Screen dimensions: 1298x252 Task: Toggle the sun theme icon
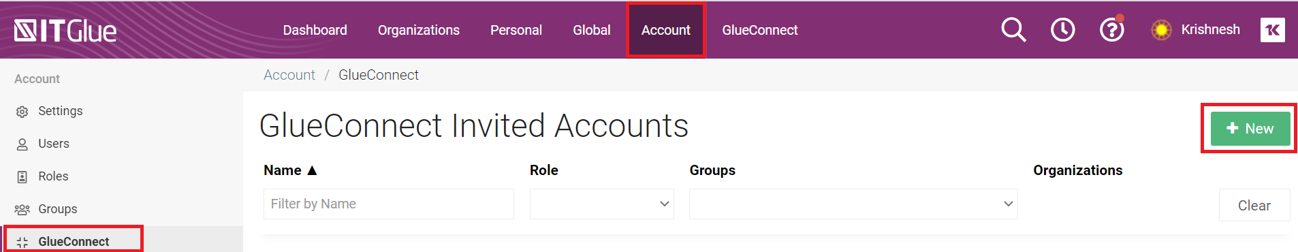1161,30
